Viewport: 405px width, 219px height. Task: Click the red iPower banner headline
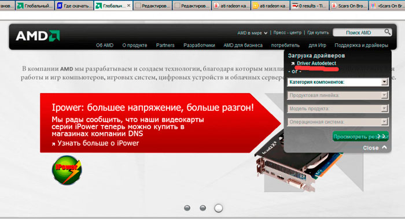tap(153, 107)
